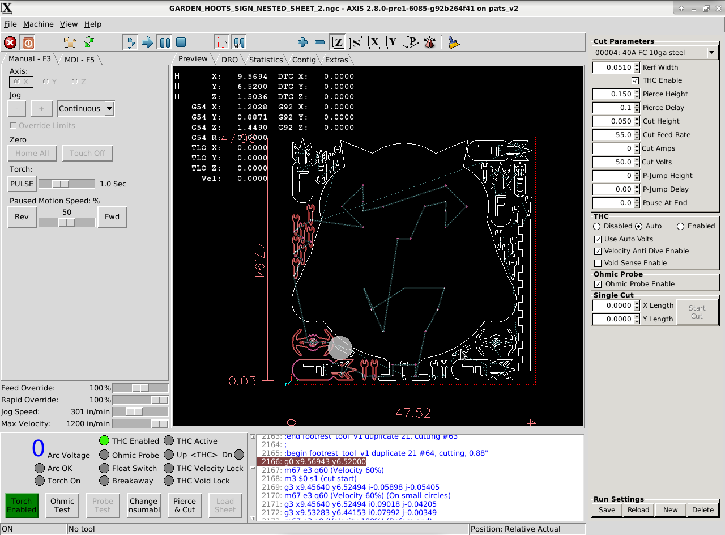Viewport: 725px width, 535px height.
Task: Clear live plot broom icon
Action: pyautogui.click(x=453, y=43)
